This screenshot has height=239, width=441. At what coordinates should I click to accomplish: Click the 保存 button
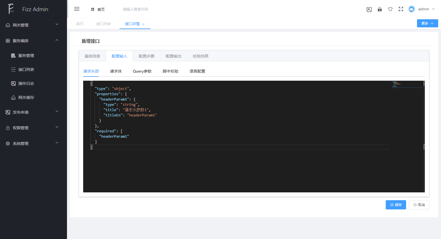[x=396, y=205]
